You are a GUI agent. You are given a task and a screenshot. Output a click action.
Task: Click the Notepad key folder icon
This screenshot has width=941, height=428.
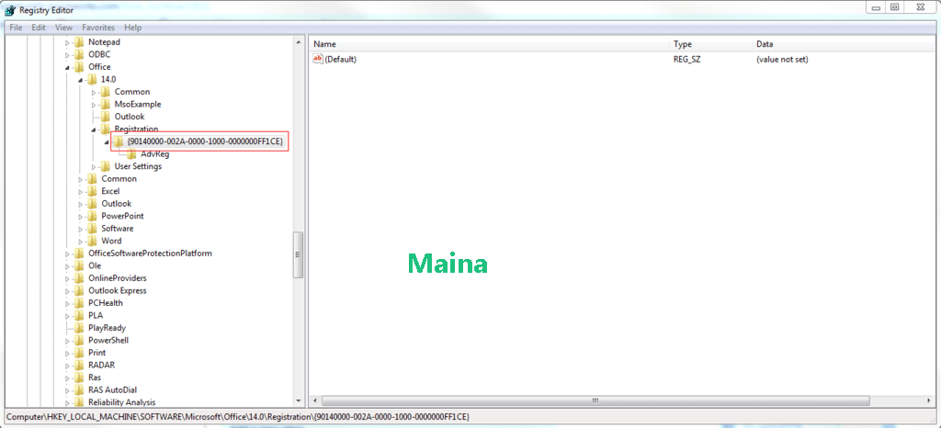[79, 42]
